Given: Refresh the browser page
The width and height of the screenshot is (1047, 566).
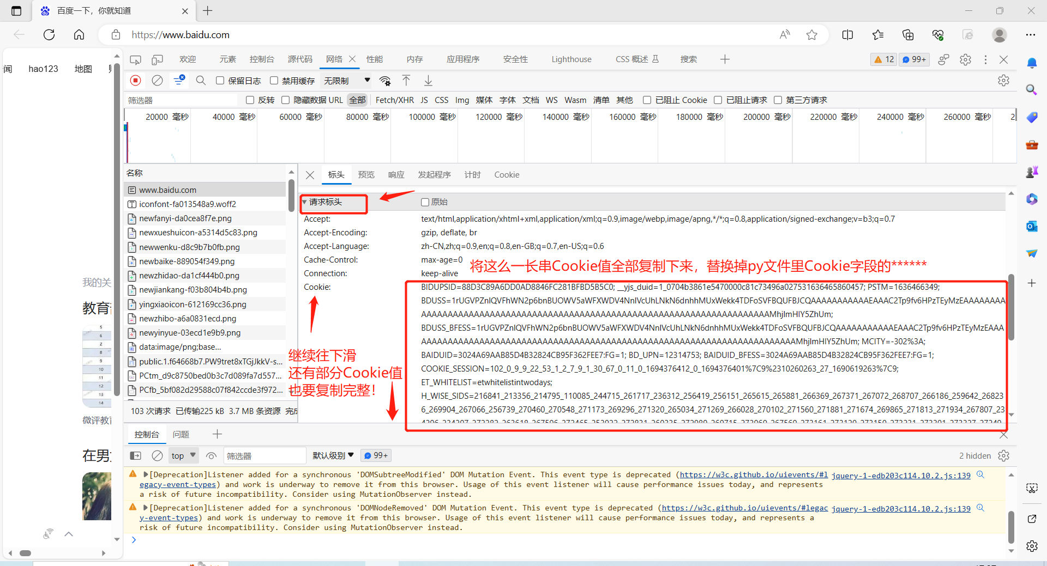Looking at the screenshot, I should pos(49,35).
